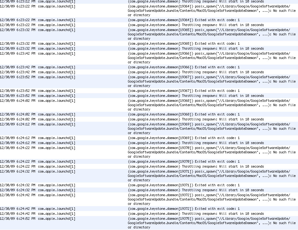Select the 6:24:02 PM 'Throttling respawn' row
The width and height of the screenshot is (298, 230).
(x=149, y=119)
